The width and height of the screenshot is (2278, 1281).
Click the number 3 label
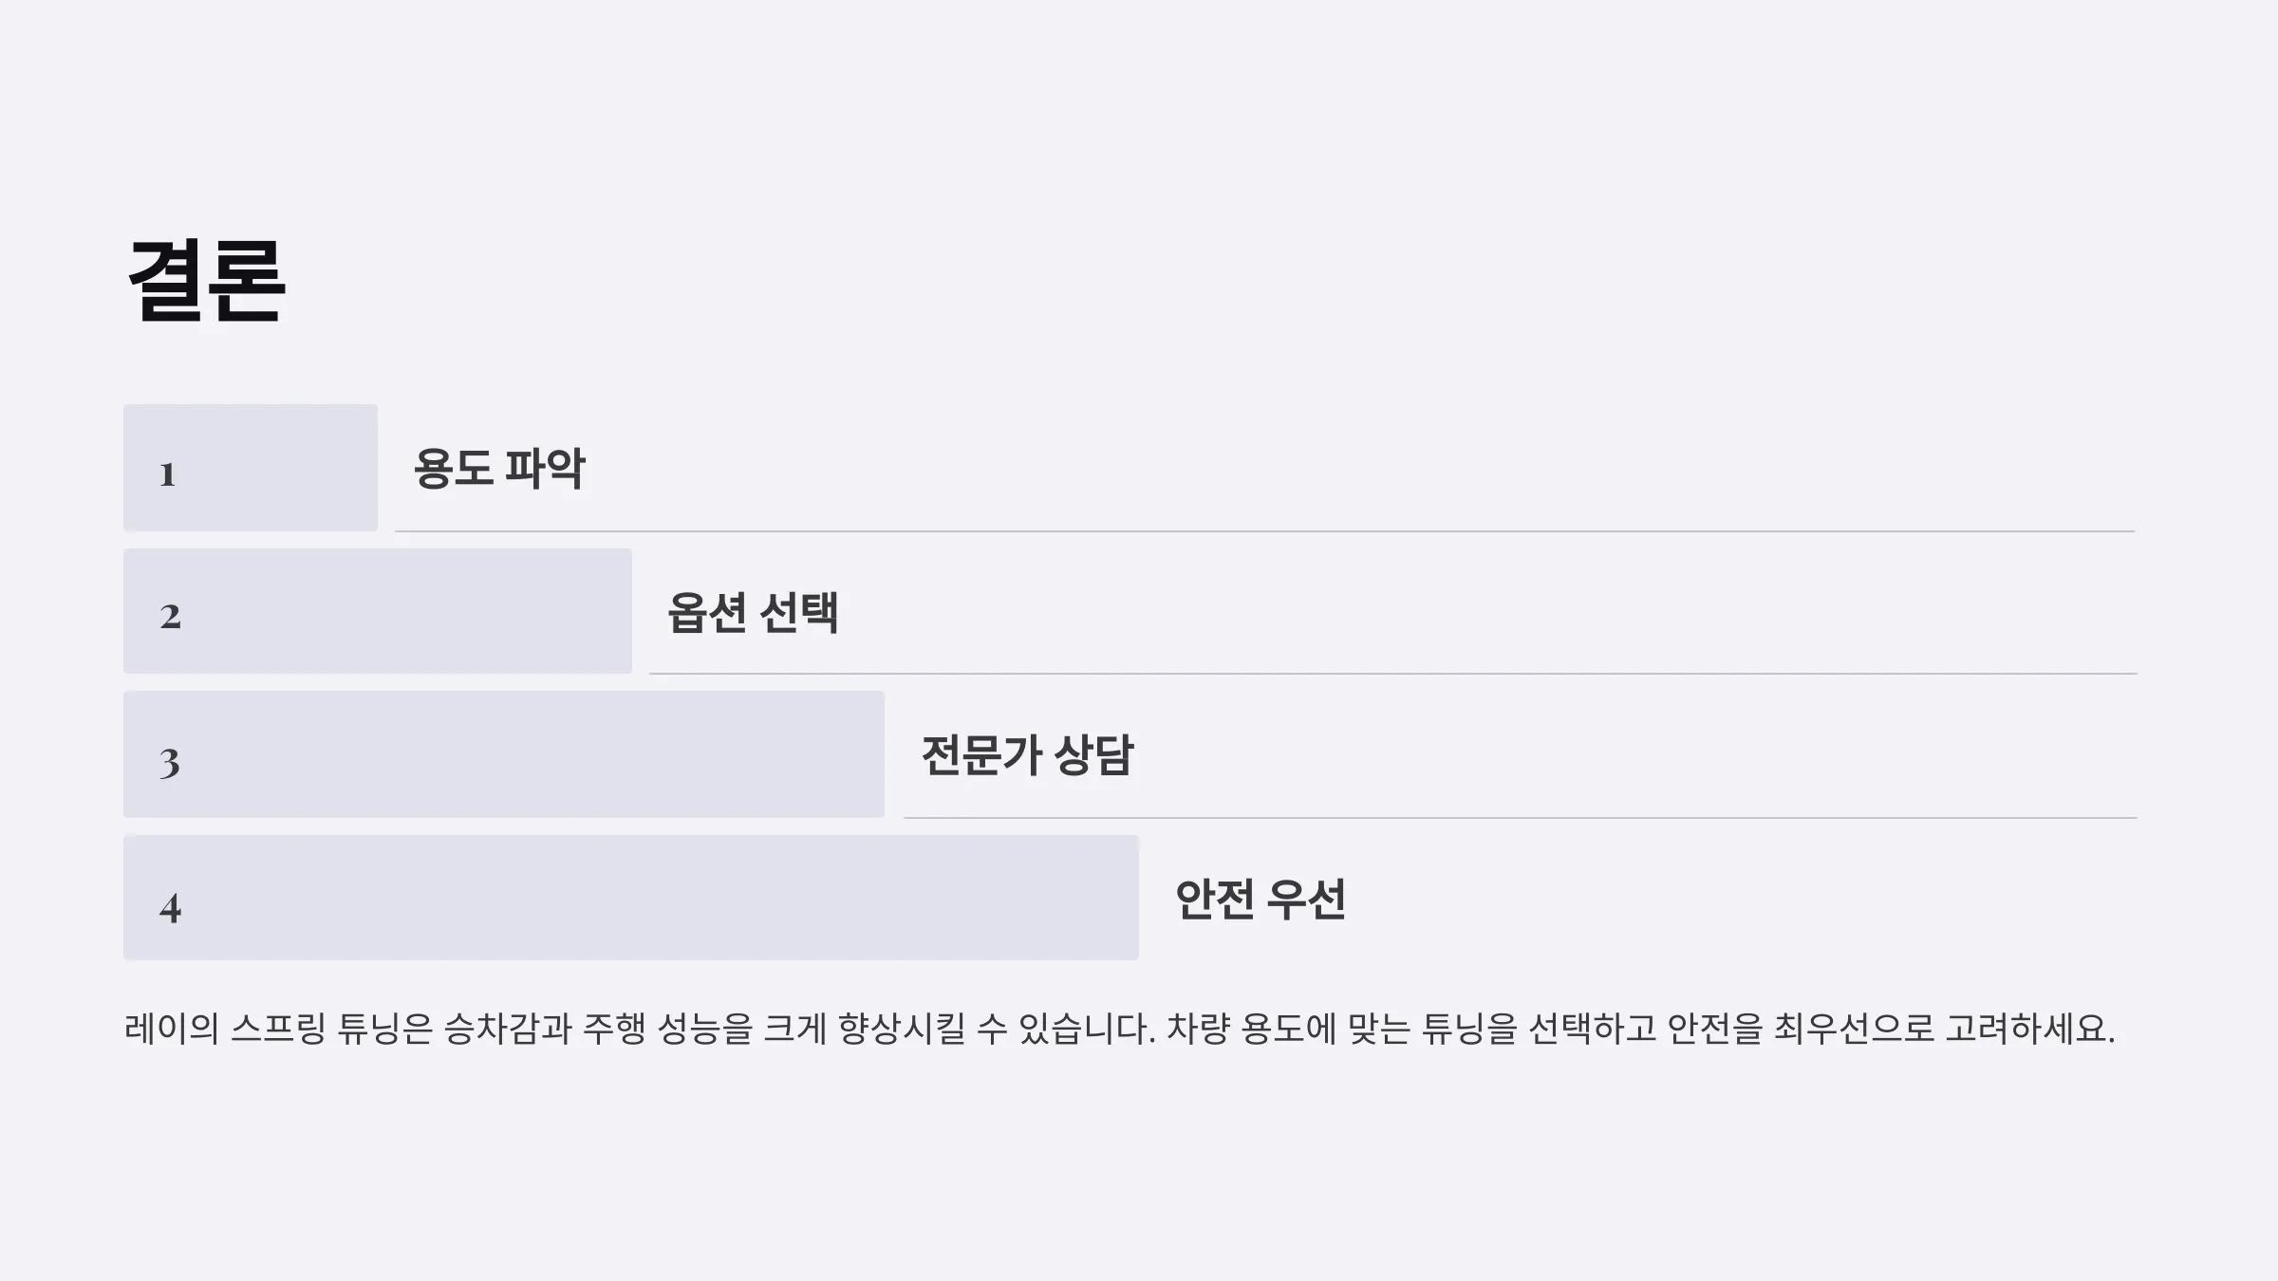click(x=170, y=762)
